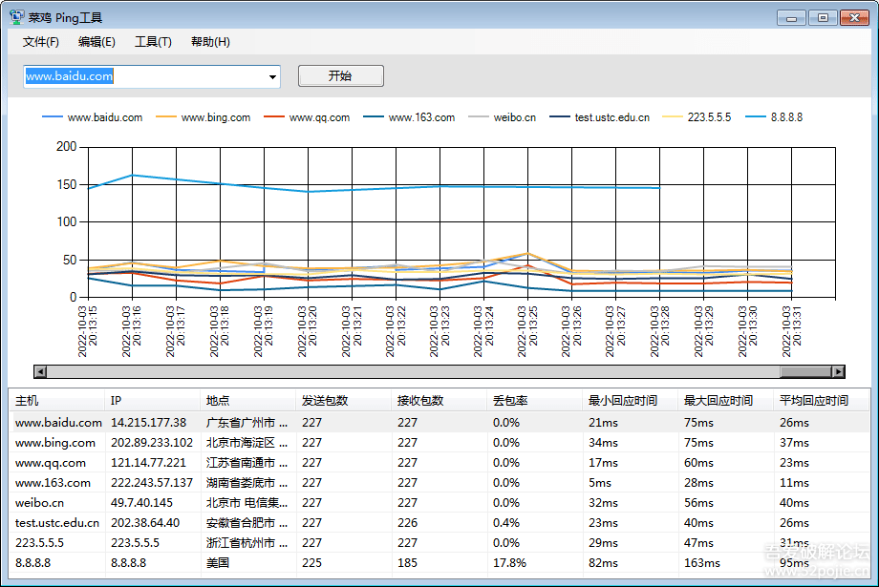Click the Ping tool app icon in title bar
This screenshot has height=587, width=879.
[x=16, y=17]
